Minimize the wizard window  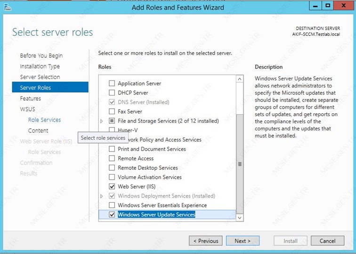316,6
